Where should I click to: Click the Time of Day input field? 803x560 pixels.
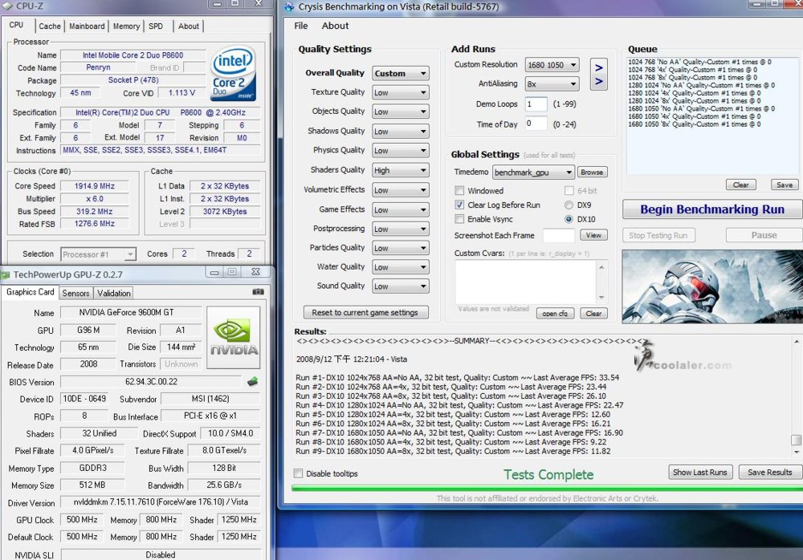point(536,124)
